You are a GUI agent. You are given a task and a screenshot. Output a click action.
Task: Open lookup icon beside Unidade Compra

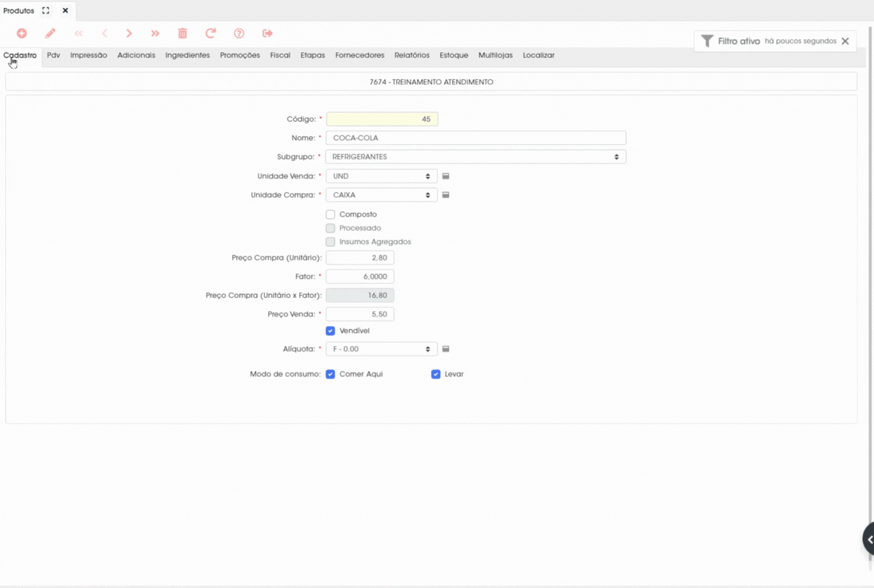click(446, 195)
